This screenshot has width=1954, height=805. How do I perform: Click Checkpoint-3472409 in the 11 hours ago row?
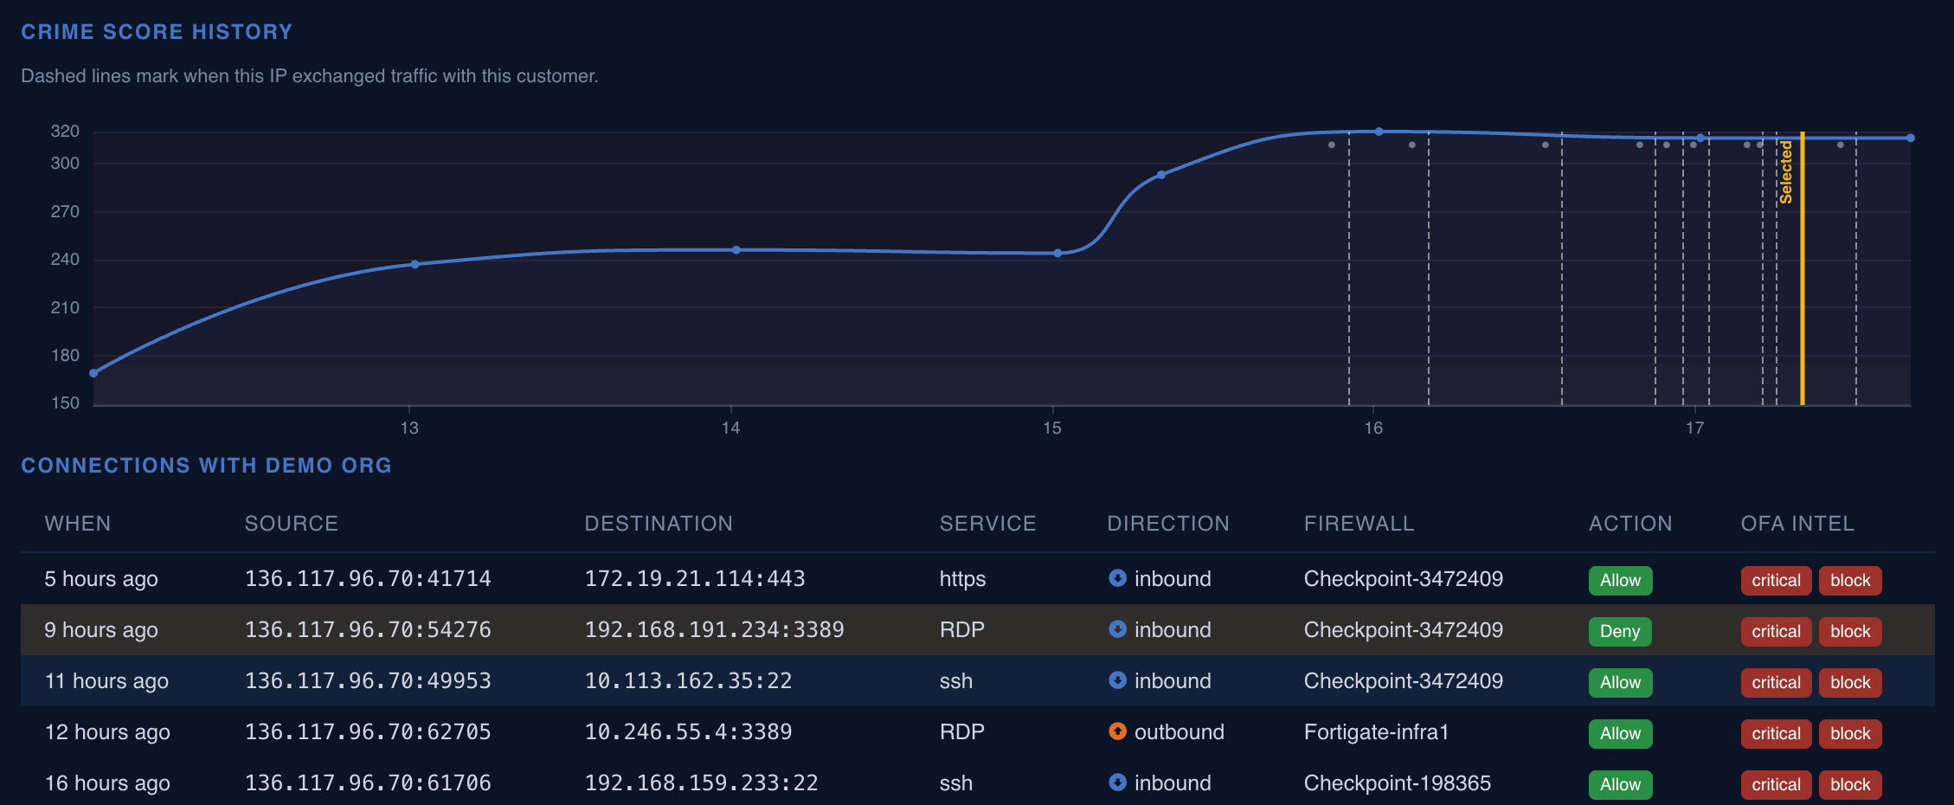(x=1403, y=680)
